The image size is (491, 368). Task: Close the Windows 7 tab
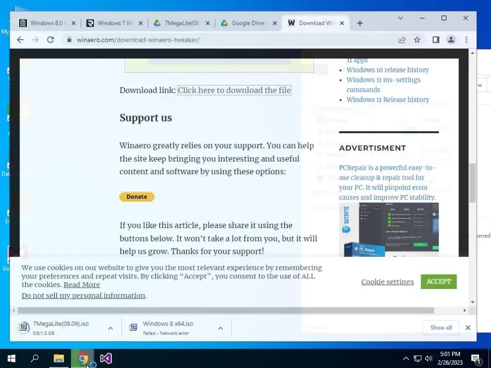click(140, 23)
